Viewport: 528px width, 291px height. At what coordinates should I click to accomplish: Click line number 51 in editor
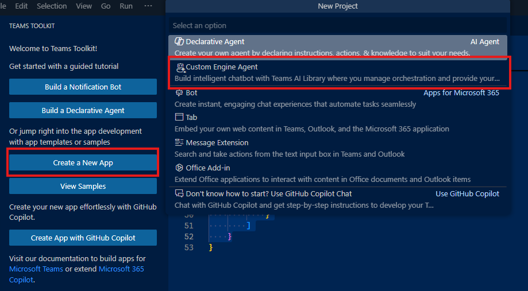[189, 226]
